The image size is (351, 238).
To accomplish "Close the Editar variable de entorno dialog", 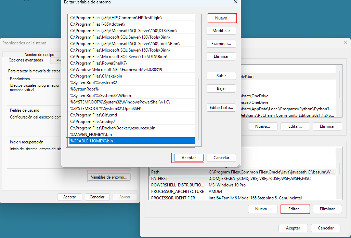I will pyautogui.click(x=235, y=2).
